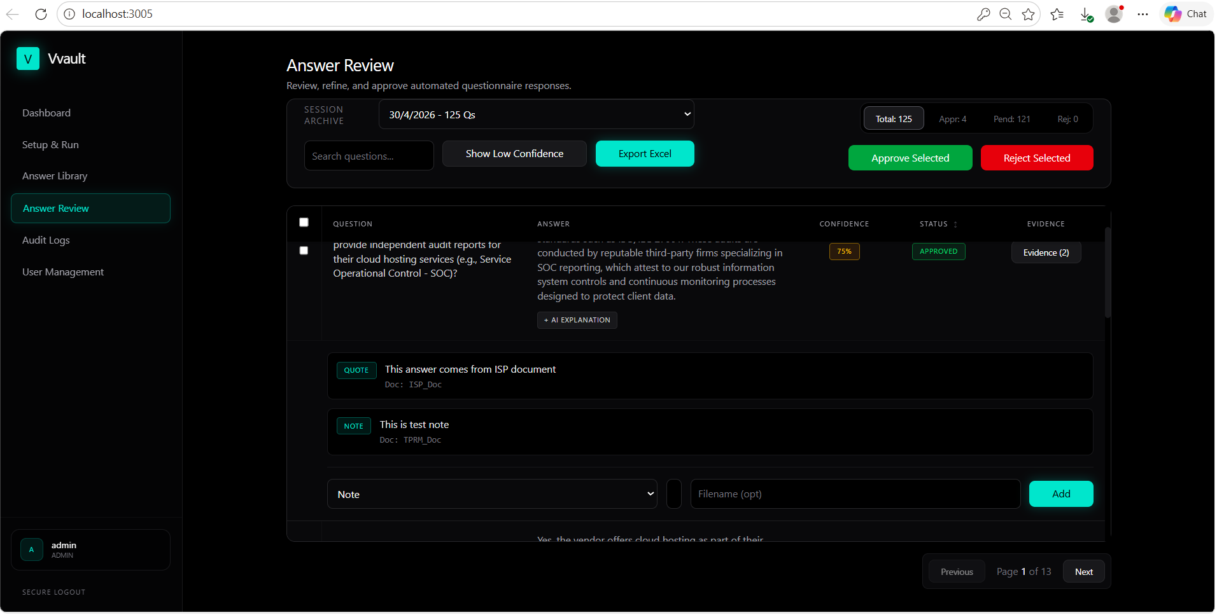Open Dashboard in the sidebar
This screenshot has height=615, width=1217.
[46, 113]
